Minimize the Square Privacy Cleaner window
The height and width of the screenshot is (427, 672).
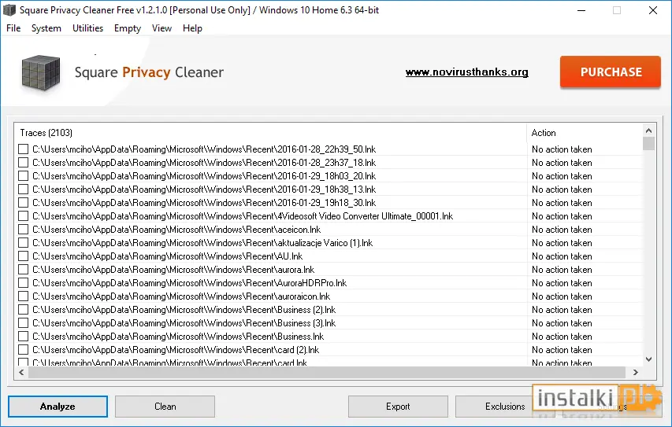(x=581, y=10)
